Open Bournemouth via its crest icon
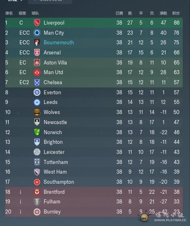 [37, 43]
